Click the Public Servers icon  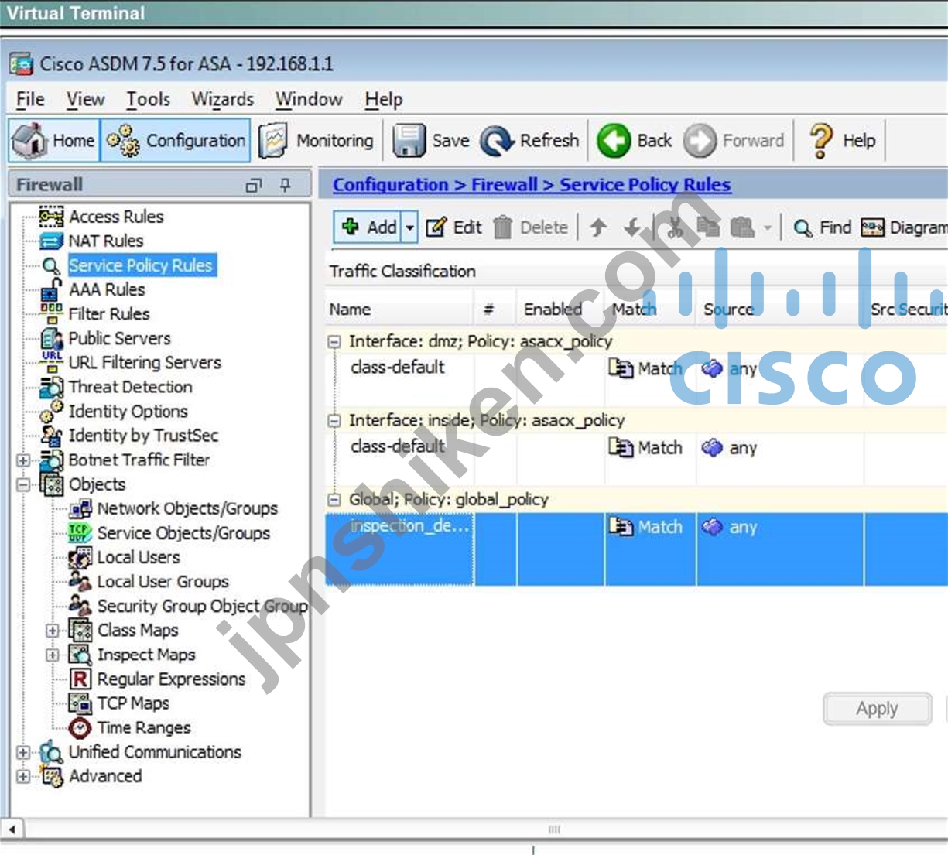(51, 338)
